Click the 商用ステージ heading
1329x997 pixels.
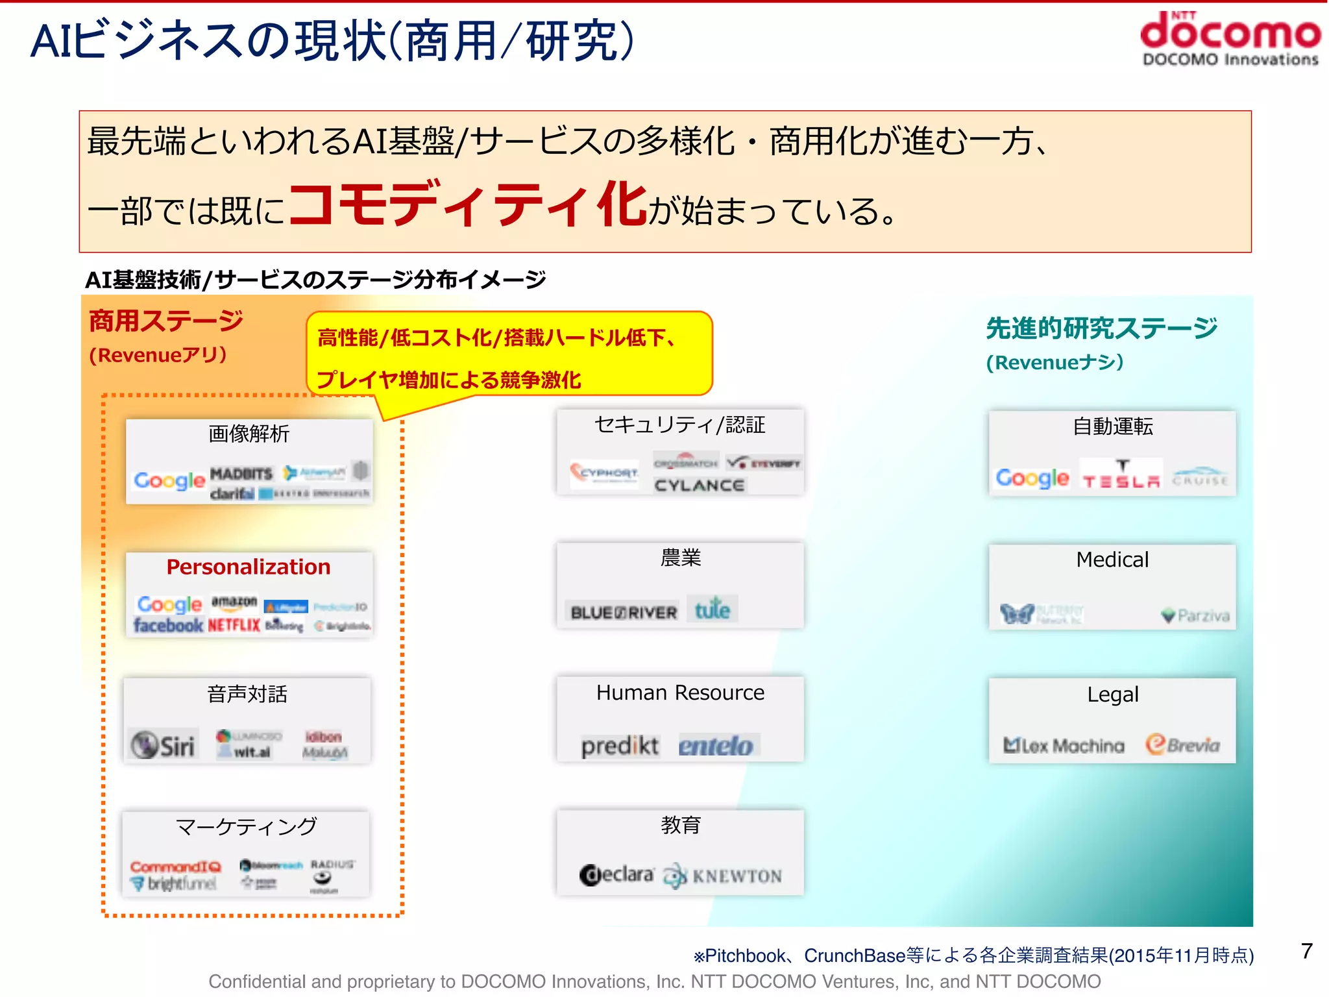(x=165, y=321)
